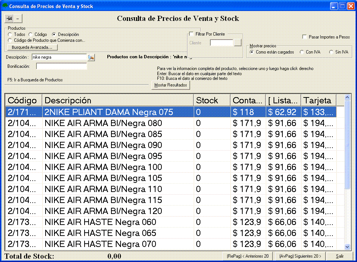Select row NIKE AIR HASTE Negra 070
The width and height of the screenshot is (357, 262).
tap(171, 244)
